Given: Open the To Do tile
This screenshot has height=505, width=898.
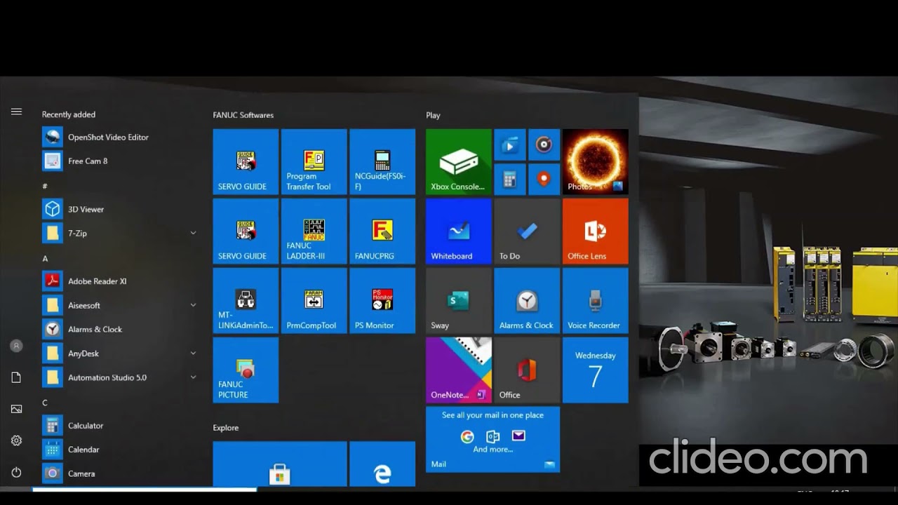Looking at the screenshot, I should [x=527, y=231].
